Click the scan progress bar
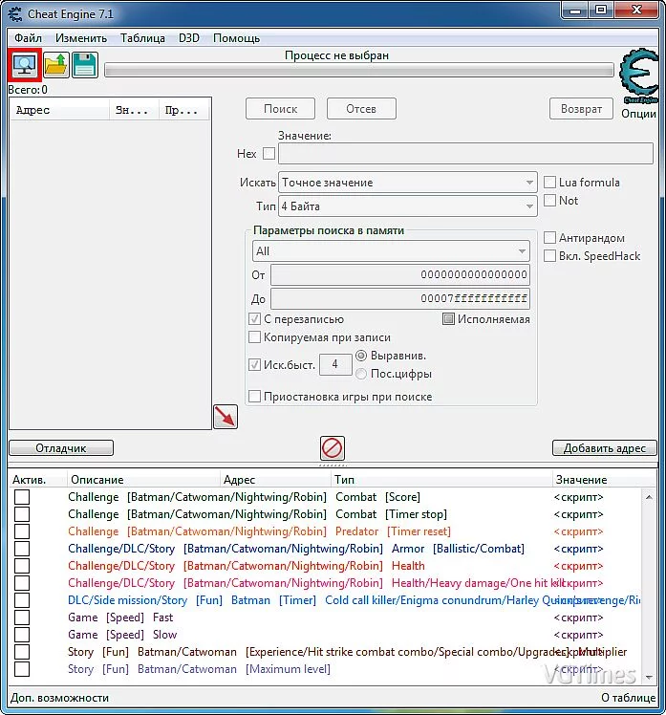The height and width of the screenshot is (715, 666). [359, 70]
